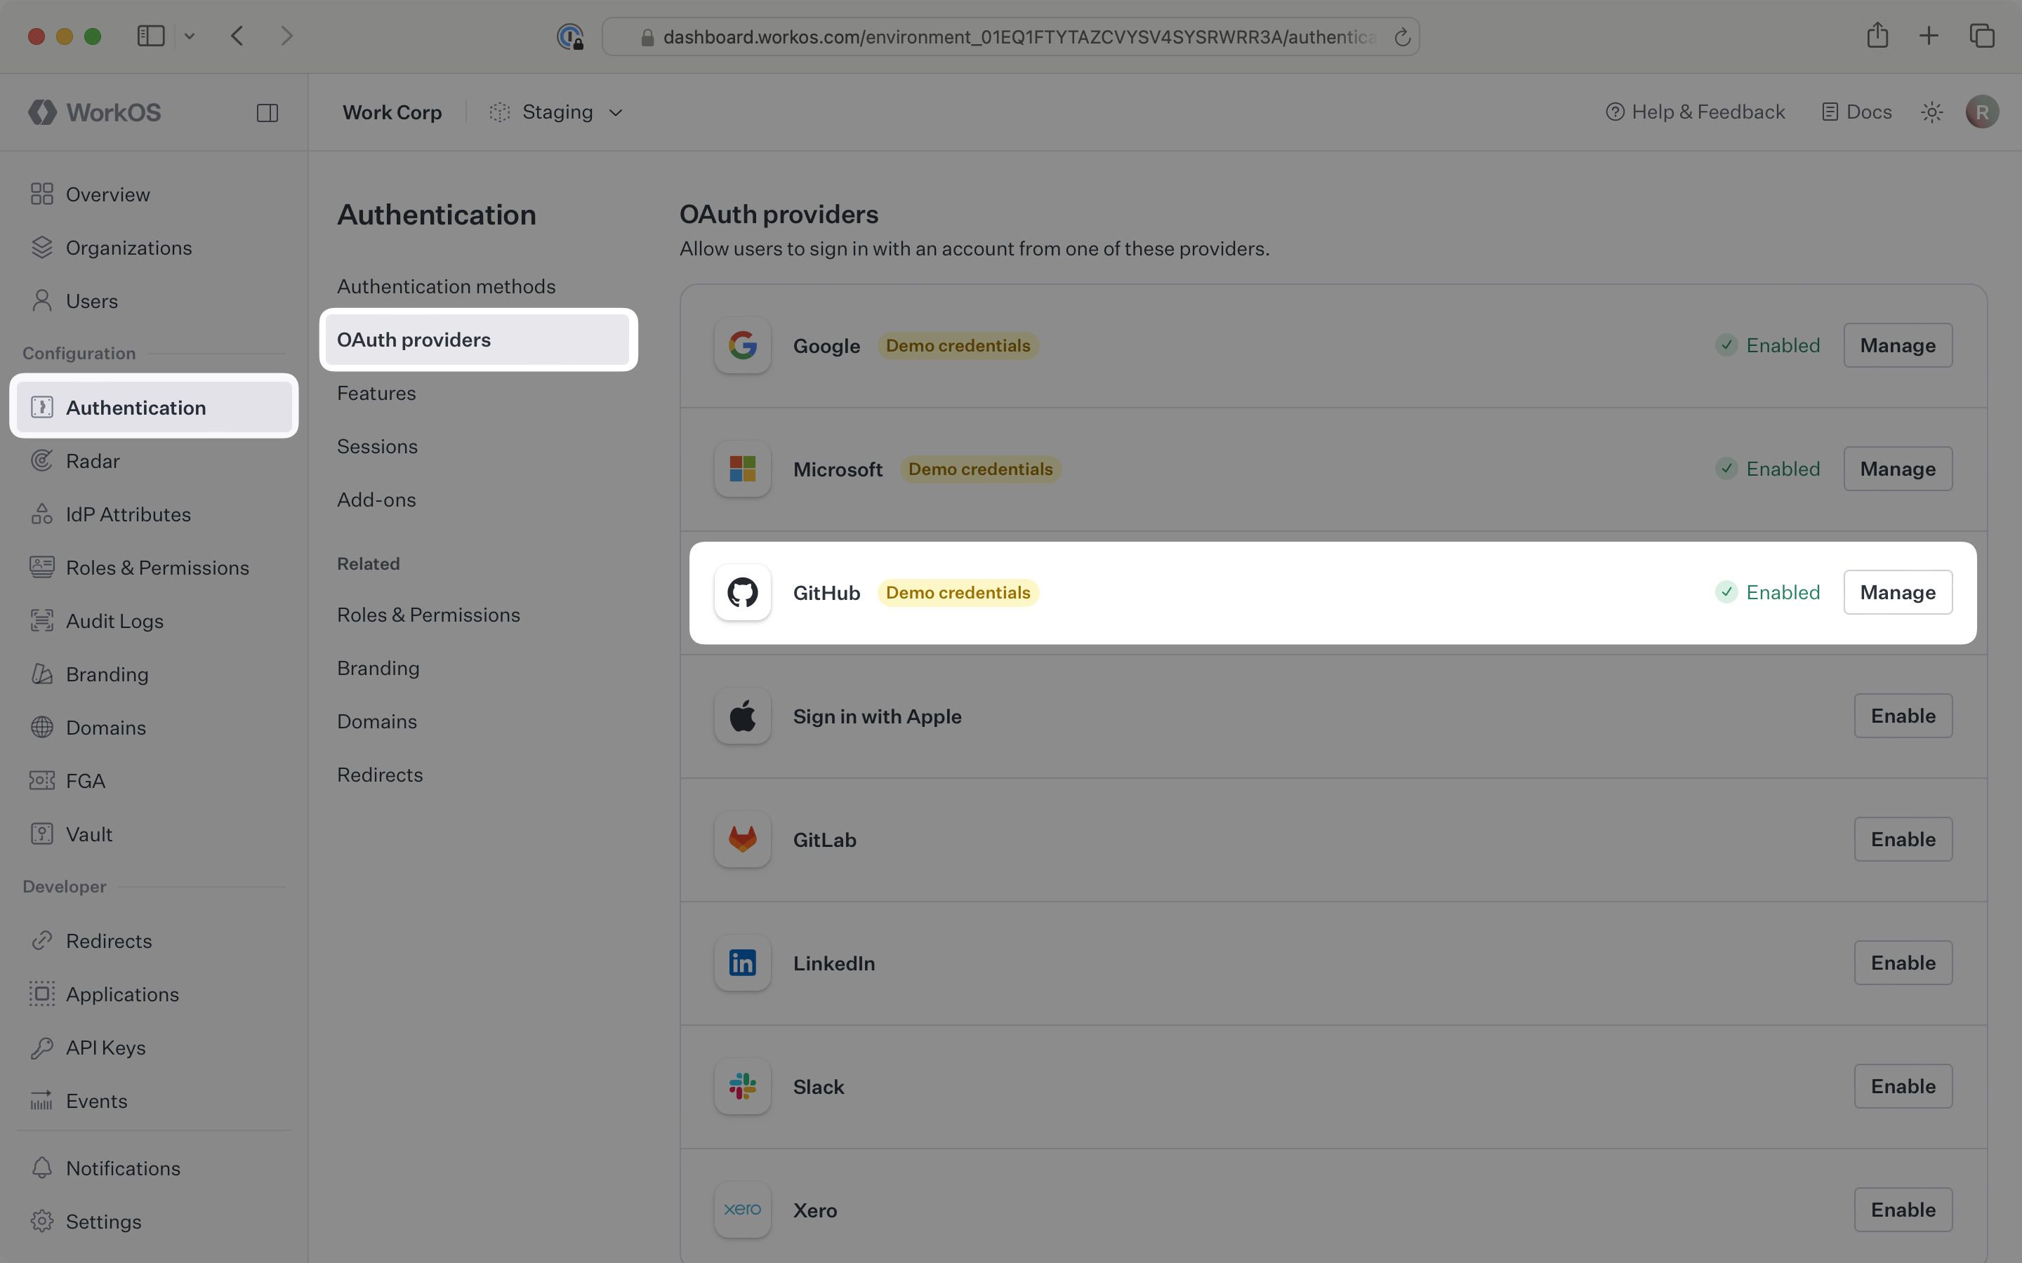Screen dimensions: 2022x1263
Task: Open the WorkOS home logo
Action: tap(94, 112)
